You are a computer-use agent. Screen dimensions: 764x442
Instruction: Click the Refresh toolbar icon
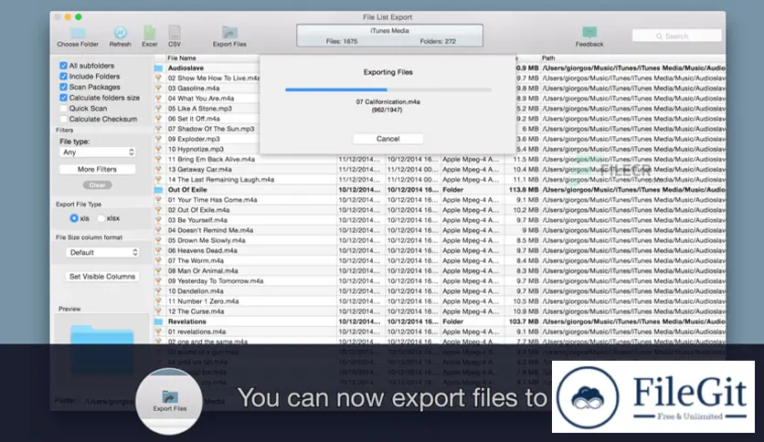[x=121, y=33]
